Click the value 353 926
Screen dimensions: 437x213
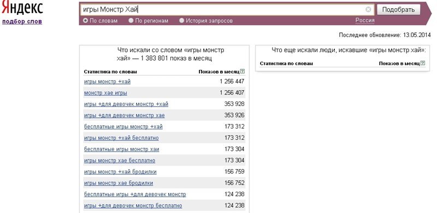click(x=234, y=115)
